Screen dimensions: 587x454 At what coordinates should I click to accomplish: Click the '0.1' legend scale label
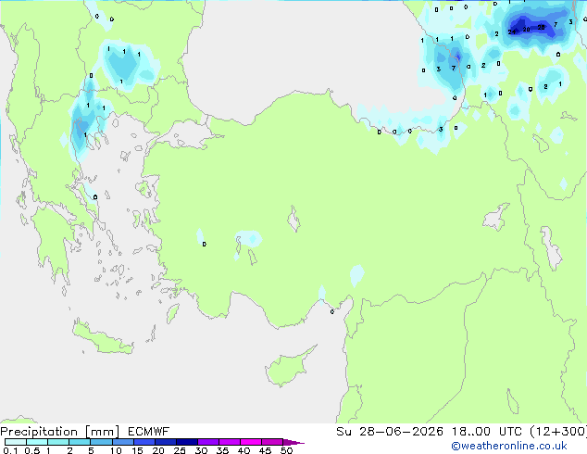pyautogui.click(x=10, y=450)
